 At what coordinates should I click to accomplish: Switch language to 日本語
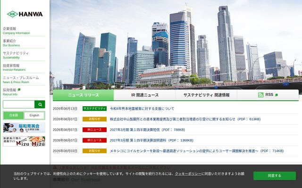tap(14, 115)
